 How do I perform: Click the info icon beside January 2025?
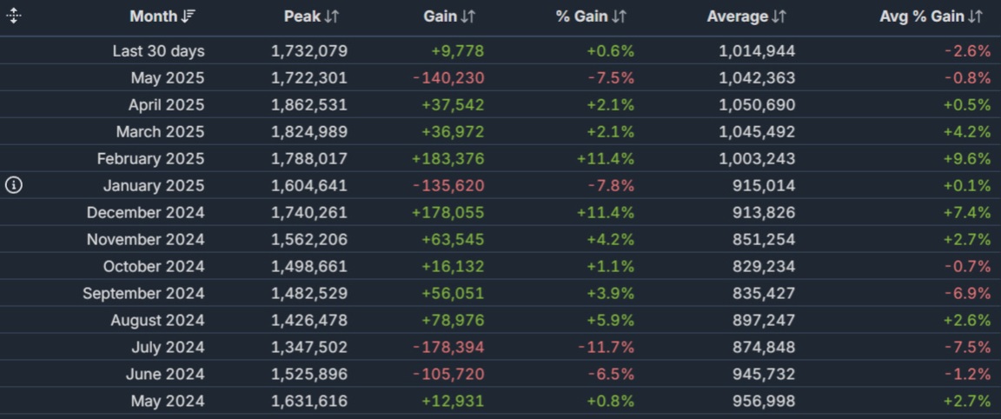point(14,185)
